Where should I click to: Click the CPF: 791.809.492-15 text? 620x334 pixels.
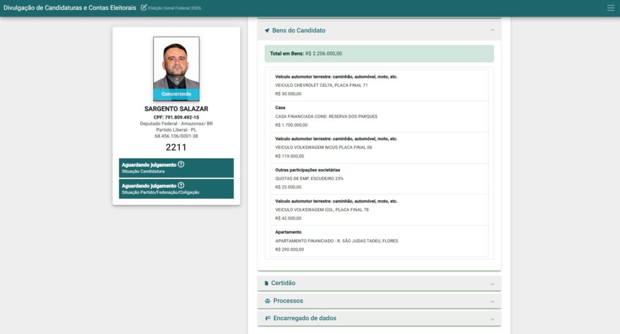176,118
